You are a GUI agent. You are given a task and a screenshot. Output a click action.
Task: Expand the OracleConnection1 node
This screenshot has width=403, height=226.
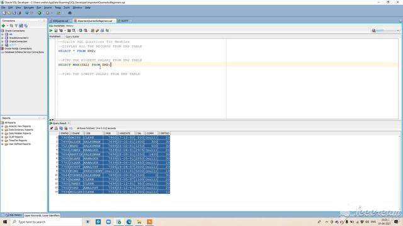[3, 38]
